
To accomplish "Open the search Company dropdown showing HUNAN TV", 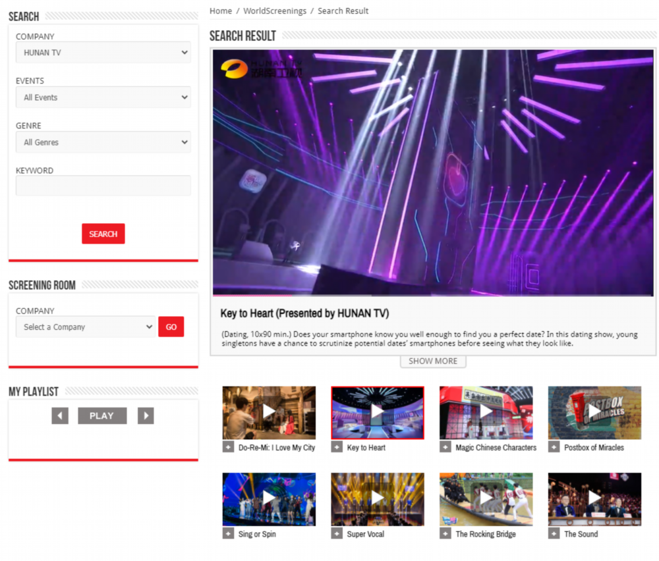I will (x=103, y=53).
